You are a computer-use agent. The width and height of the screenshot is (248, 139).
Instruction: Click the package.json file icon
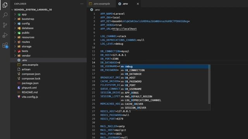pyautogui.click(x=19, y=83)
